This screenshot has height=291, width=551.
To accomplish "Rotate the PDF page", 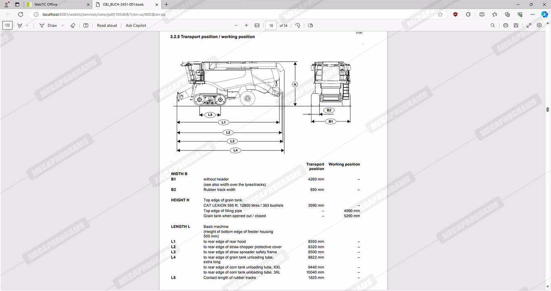I will [x=298, y=25].
